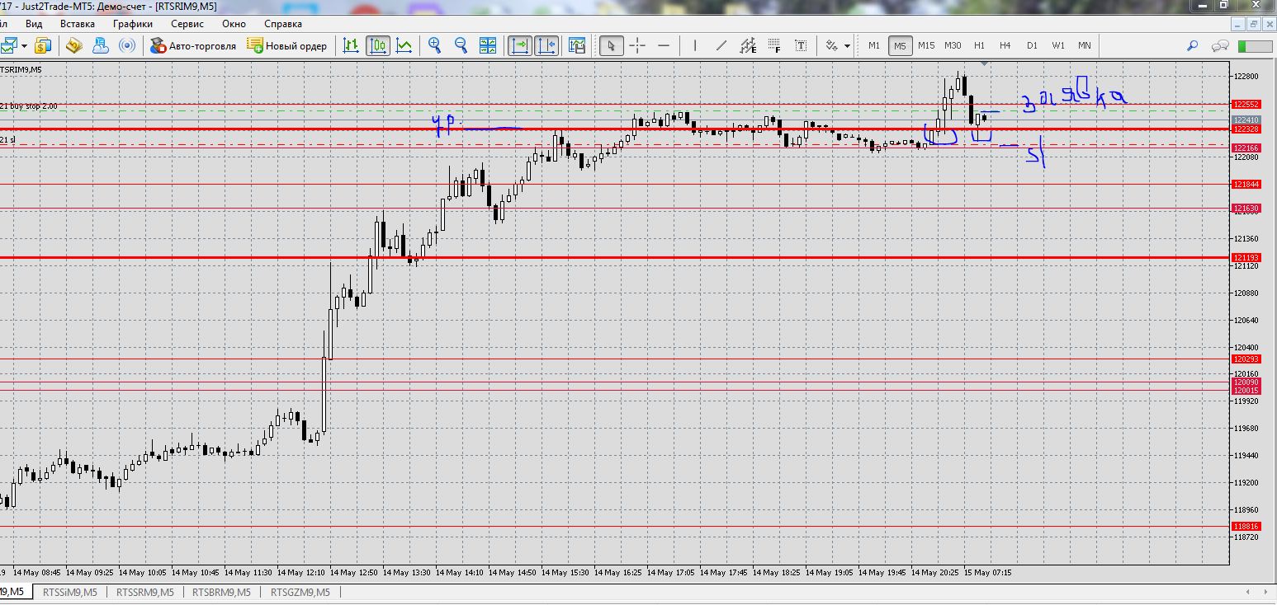Select the vertical line drawing tool
This screenshot has height=605, width=1277.
tap(695, 45)
